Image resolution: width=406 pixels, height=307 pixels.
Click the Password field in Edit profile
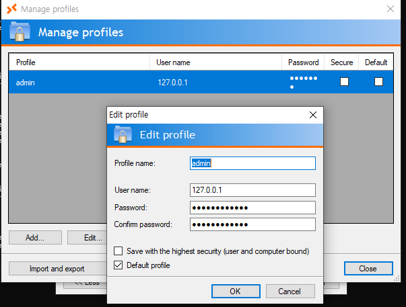pos(252,207)
